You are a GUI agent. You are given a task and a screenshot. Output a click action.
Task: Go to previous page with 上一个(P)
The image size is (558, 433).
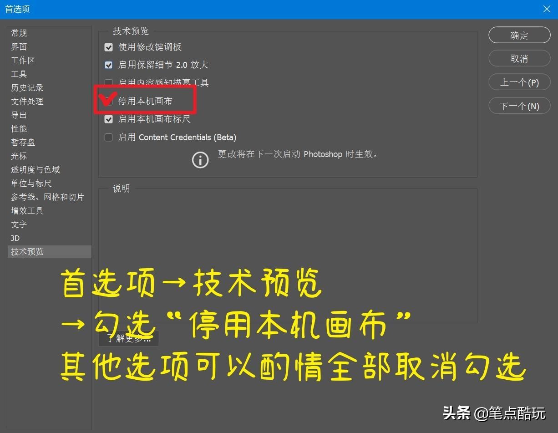(x=519, y=82)
